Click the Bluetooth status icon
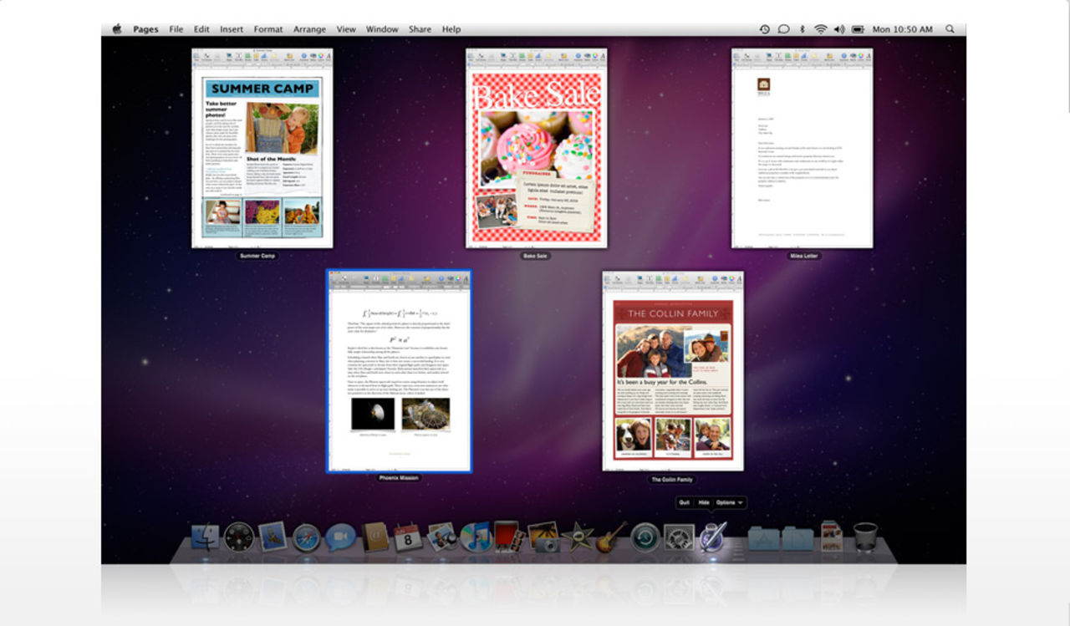 pos(802,28)
